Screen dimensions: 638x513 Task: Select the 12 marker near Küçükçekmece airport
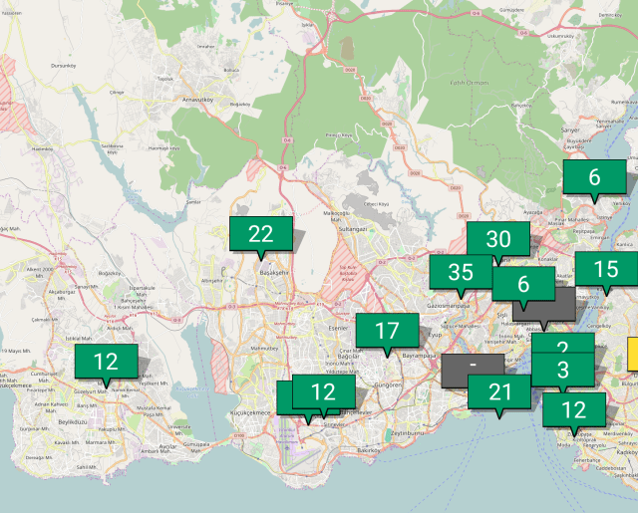point(321,392)
